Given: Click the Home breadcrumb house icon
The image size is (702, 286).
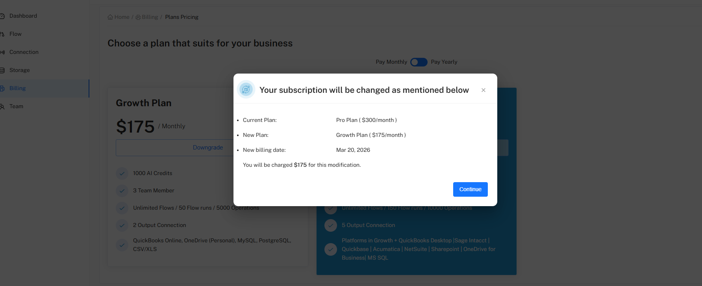Looking at the screenshot, I should [110, 17].
